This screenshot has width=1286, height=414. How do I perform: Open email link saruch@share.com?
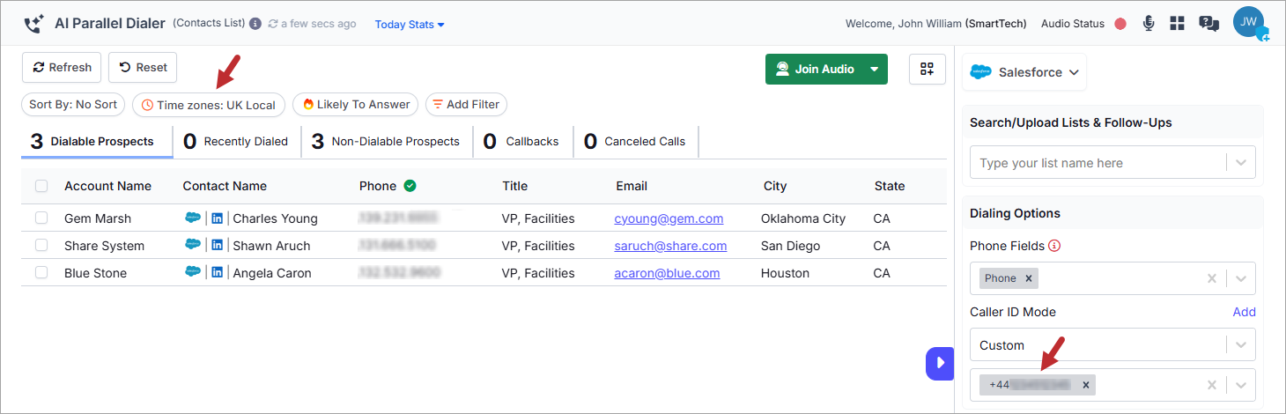pos(670,246)
